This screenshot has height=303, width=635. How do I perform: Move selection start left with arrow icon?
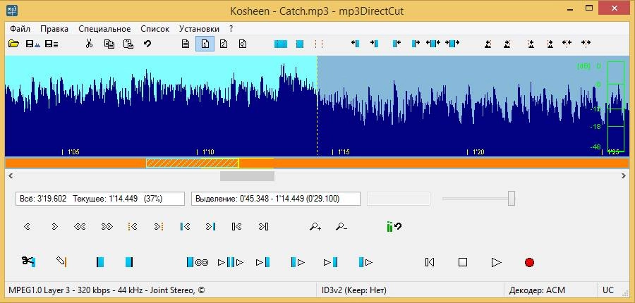click(x=355, y=43)
